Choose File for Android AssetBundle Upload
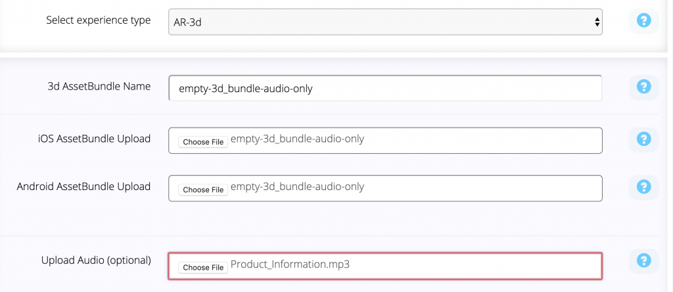 point(203,190)
